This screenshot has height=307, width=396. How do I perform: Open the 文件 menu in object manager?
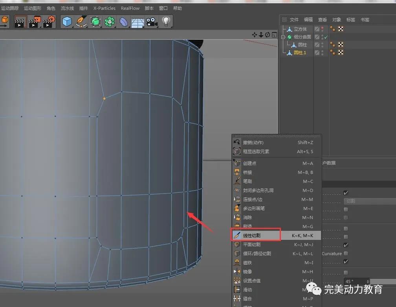tap(294, 20)
